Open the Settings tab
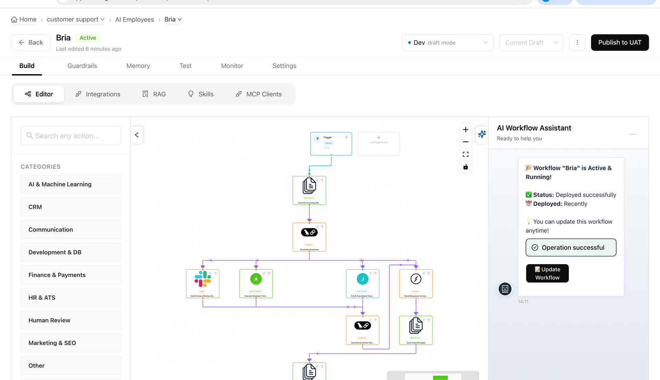This screenshot has height=380, width=660. (x=284, y=66)
